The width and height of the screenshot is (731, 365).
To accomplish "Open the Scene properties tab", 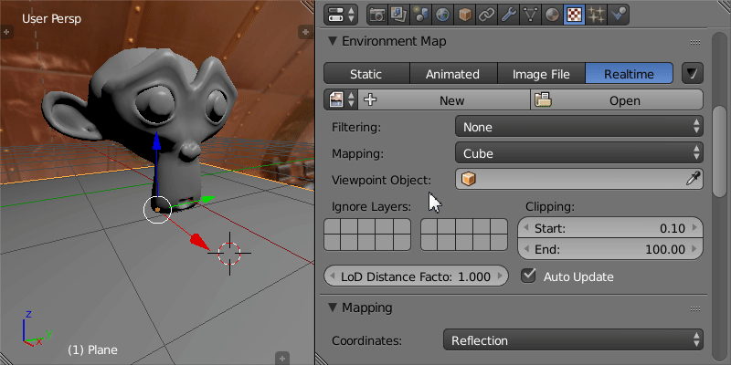I will coord(421,15).
